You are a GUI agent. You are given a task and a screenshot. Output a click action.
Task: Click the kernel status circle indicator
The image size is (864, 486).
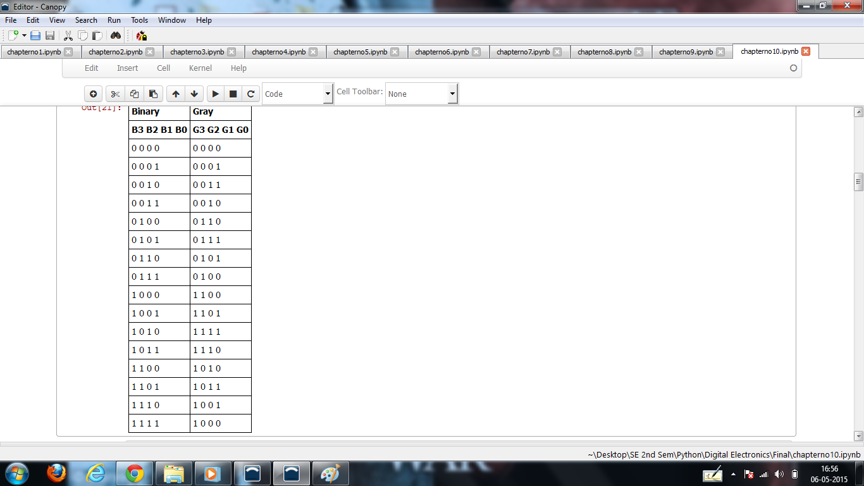point(793,68)
